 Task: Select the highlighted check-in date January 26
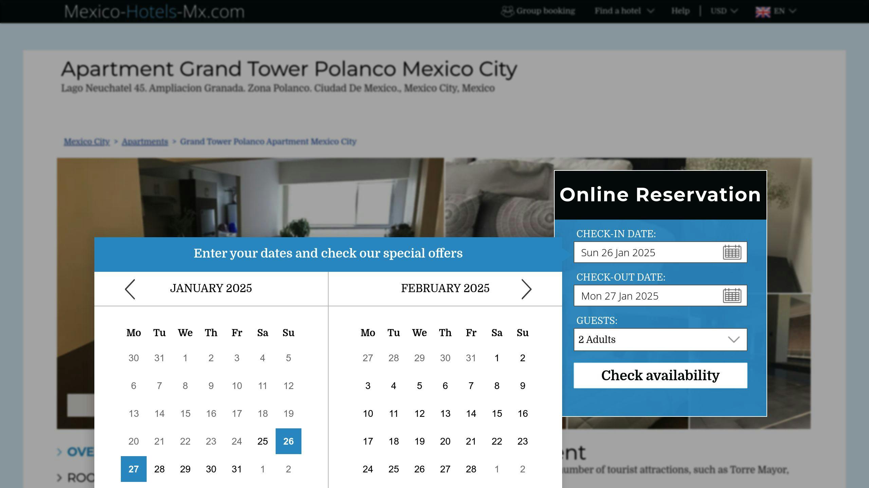(x=288, y=441)
